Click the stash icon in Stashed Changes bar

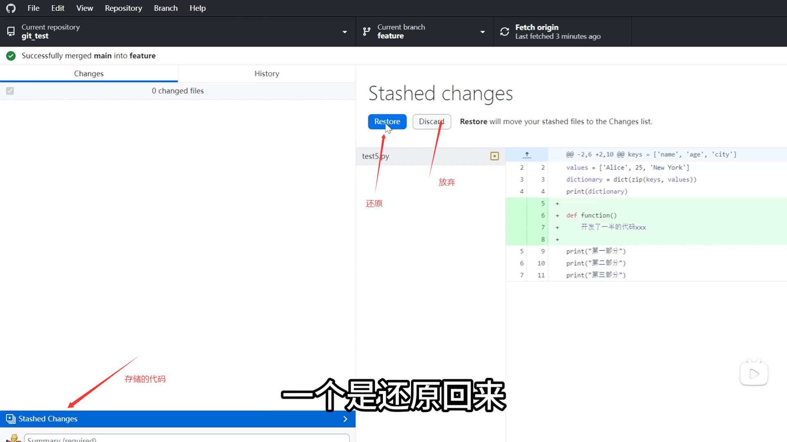pyautogui.click(x=11, y=419)
